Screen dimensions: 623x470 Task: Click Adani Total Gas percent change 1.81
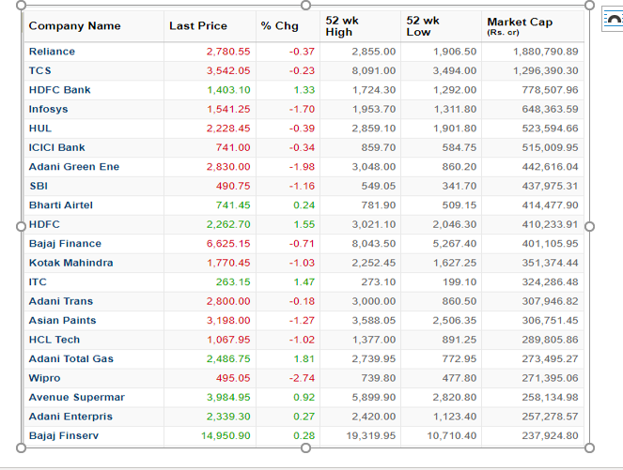(x=304, y=359)
